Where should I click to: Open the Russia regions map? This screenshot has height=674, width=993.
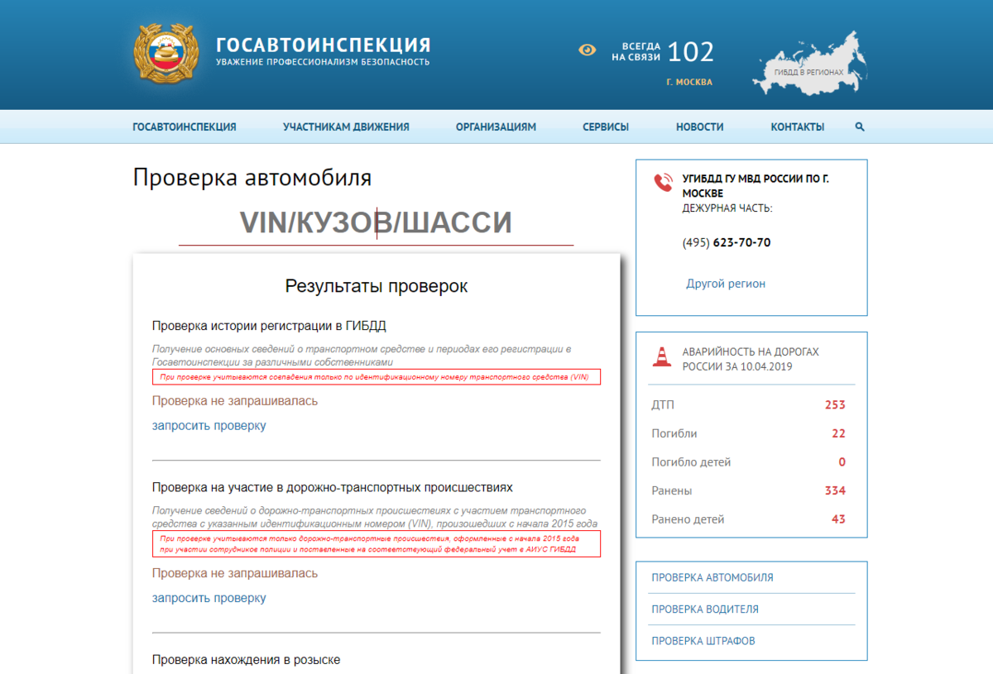pyautogui.click(x=808, y=62)
